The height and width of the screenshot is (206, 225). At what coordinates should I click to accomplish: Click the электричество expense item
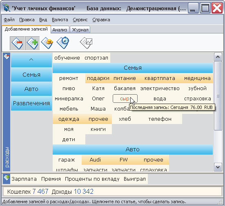pyautogui.click(x=160, y=89)
